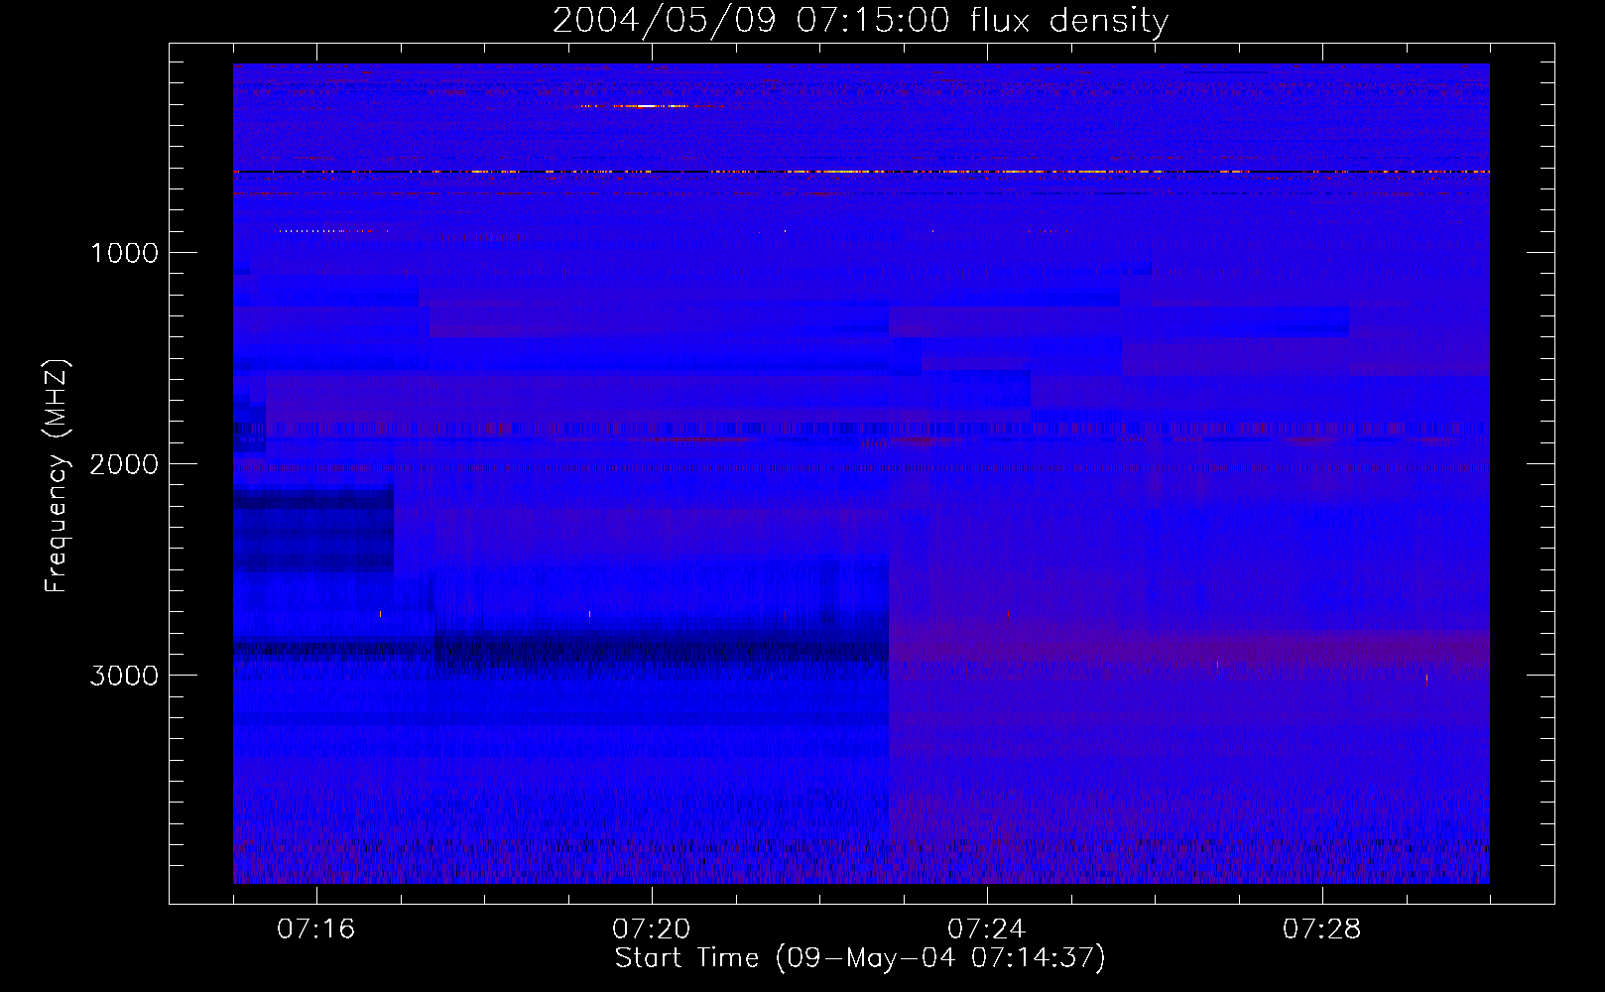
Task: Click the '3000' frequency tick label
Action: tap(124, 676)
